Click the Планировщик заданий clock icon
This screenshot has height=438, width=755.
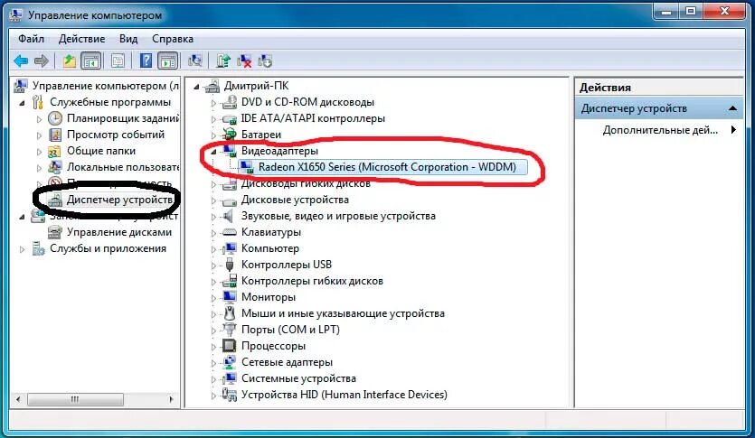55,118
